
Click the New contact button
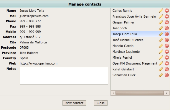pos(74,103)
